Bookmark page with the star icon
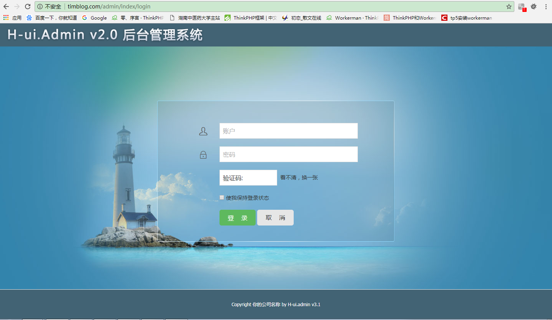 point(509,7)
